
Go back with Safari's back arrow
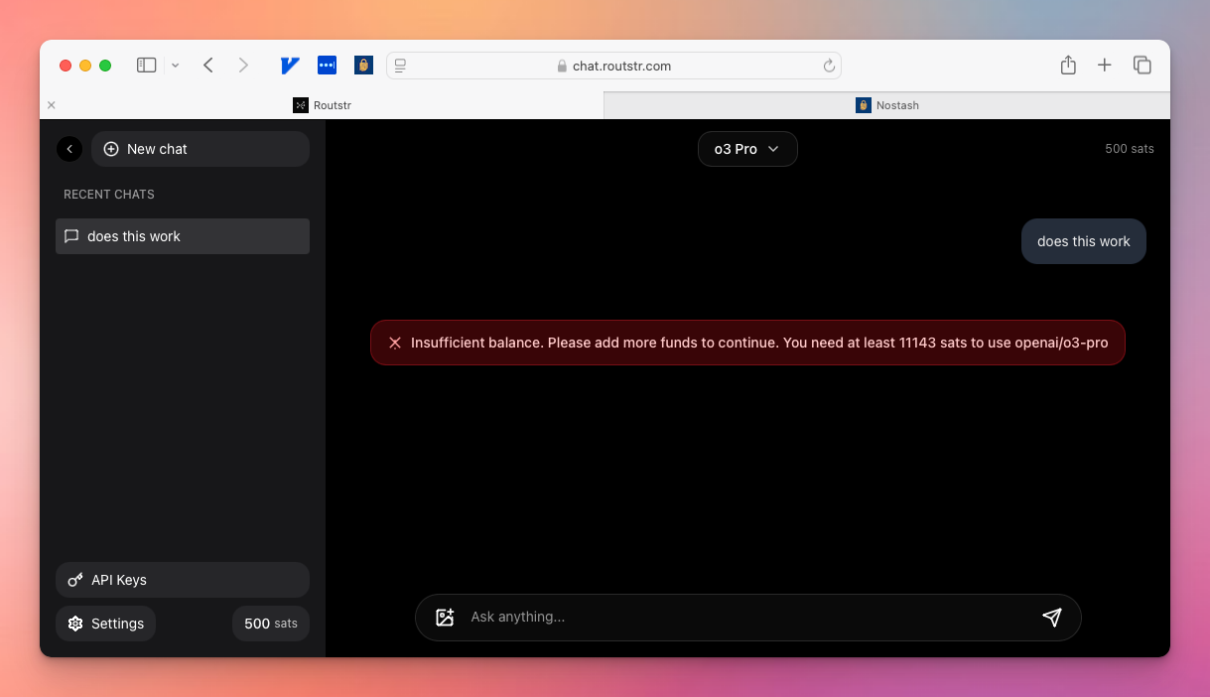[208, 66]
